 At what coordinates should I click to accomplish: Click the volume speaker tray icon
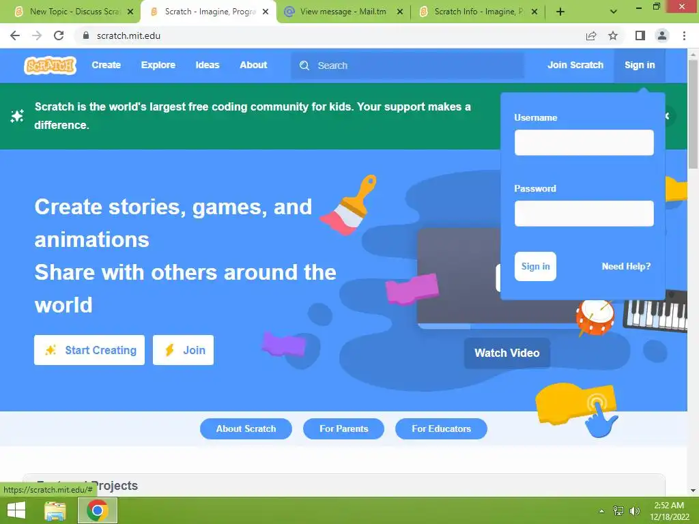point(634,511)
